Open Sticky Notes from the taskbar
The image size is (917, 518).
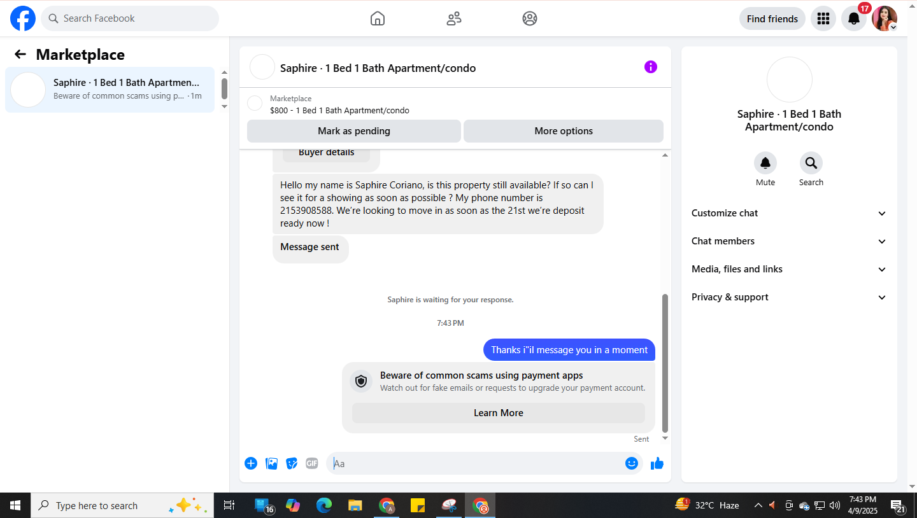click(x=418, y=505)
